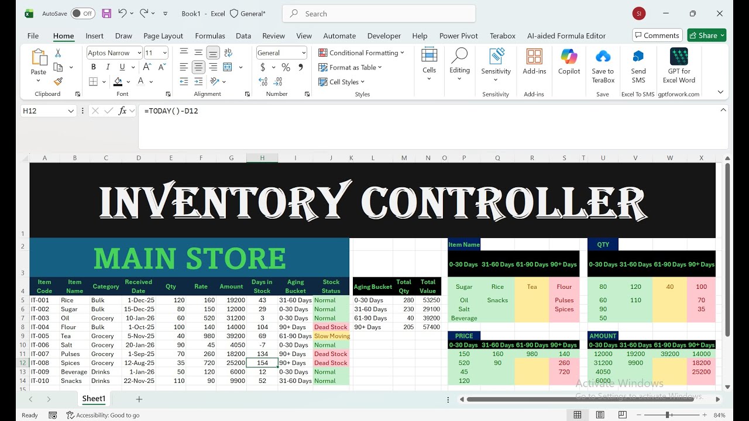Screen dimensions: 749x421
Task: Open the Editing group button
Action: (x=459, y=64)
